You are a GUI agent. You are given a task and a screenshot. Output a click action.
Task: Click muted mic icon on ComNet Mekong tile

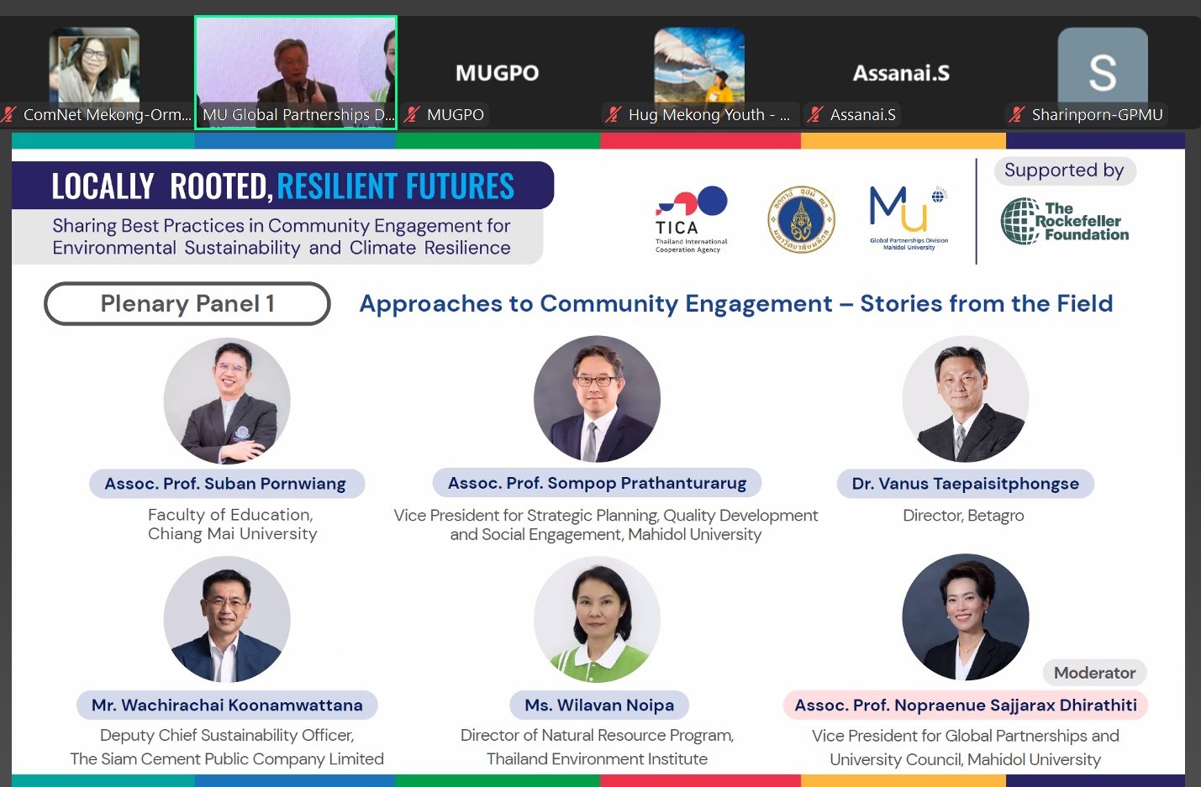point(9,114)
